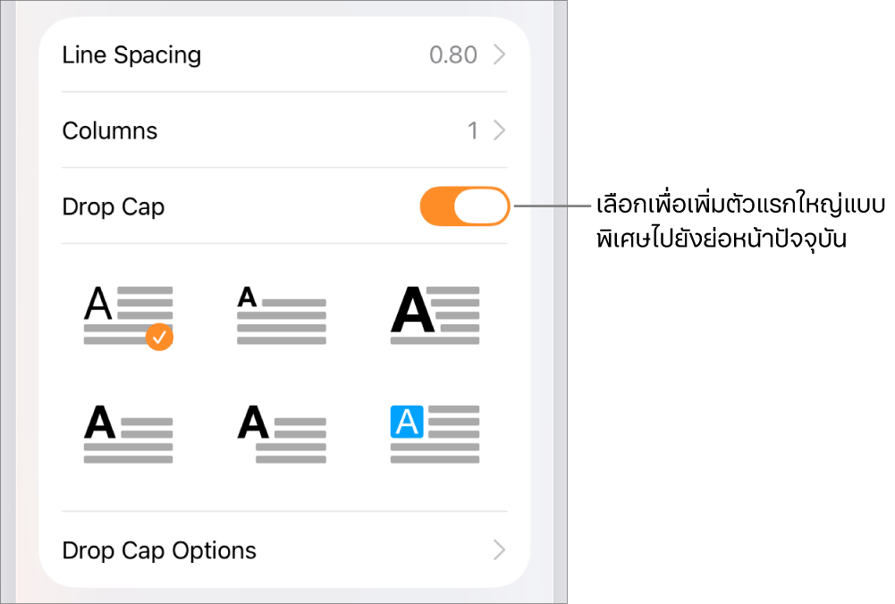Open Drop Cap Options
Viewport: 895px width, 604px height.
(x=268, y=550)
